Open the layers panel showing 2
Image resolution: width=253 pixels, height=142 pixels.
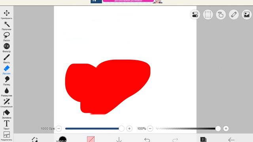tap(203, 139)
